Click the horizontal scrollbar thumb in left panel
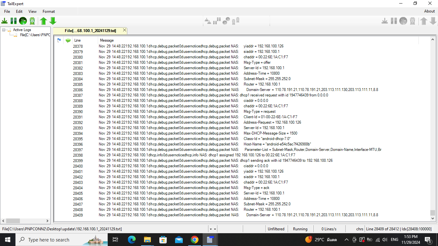This screenshot has height=246, width=438. click(x=13, y=221)
